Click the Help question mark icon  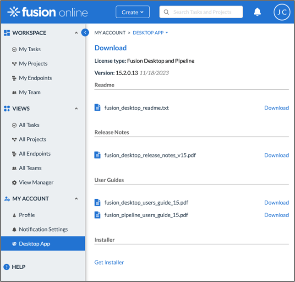6,267
